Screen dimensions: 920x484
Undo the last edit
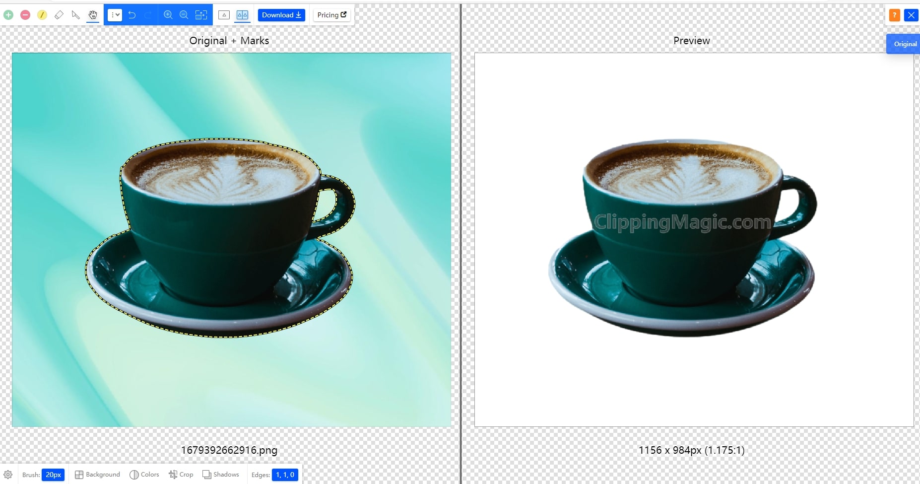[x=132, y=15]
